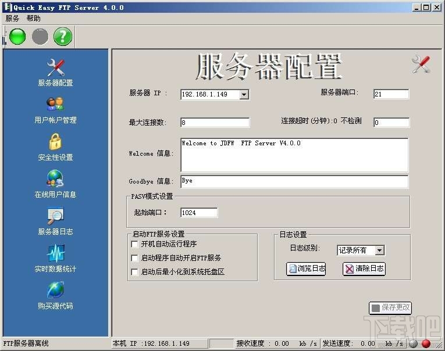Open 服务器日志 in the sidebar
This screenshot has height=351, width=445.
(56, 221)
